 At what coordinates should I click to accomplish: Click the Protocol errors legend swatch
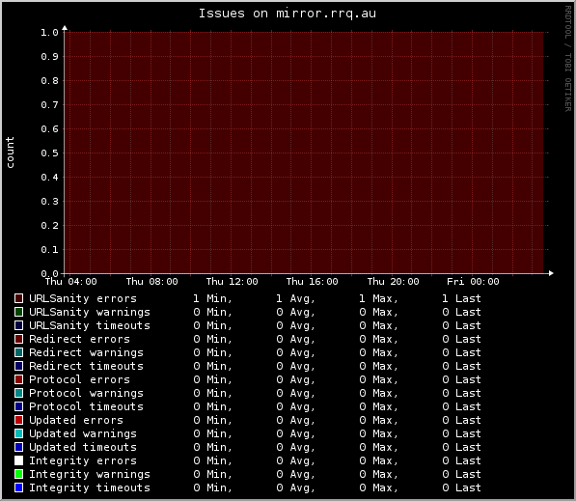point(18,379)
